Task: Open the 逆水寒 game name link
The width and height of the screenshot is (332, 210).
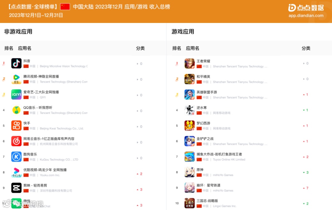Action: (x=202, y=108)
